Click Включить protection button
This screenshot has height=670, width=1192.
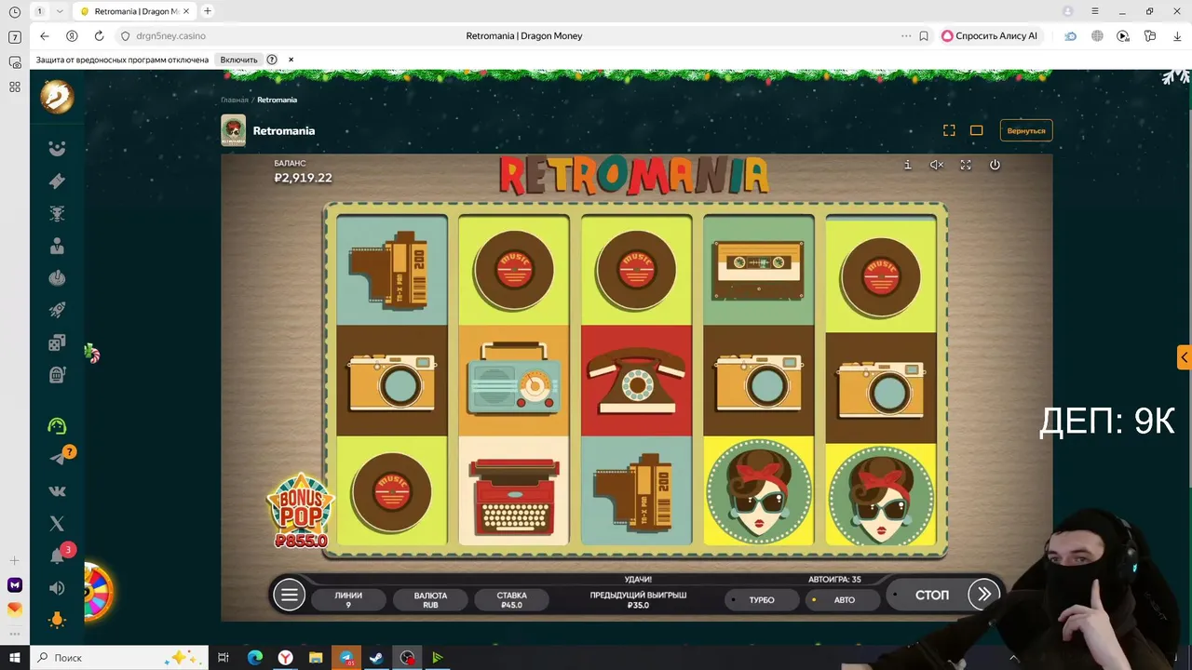(238, 60)
